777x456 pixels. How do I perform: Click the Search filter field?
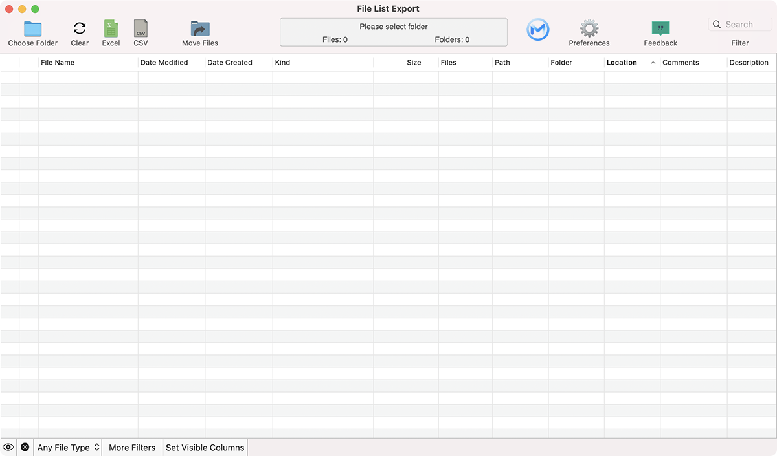(740, 25)
